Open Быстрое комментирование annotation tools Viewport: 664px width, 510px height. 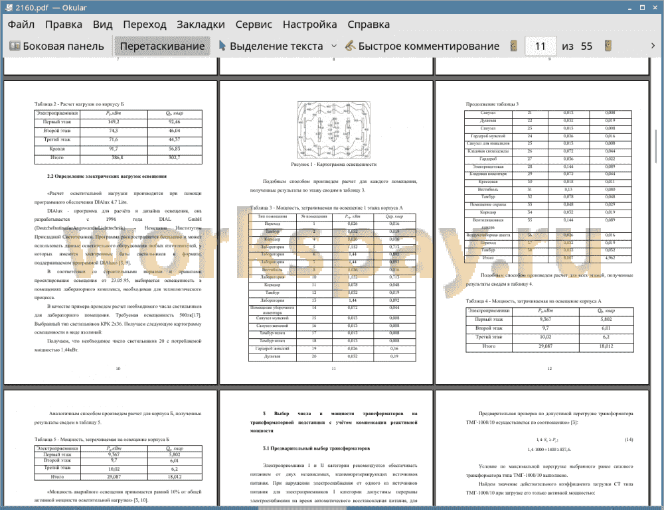[422, 46]
